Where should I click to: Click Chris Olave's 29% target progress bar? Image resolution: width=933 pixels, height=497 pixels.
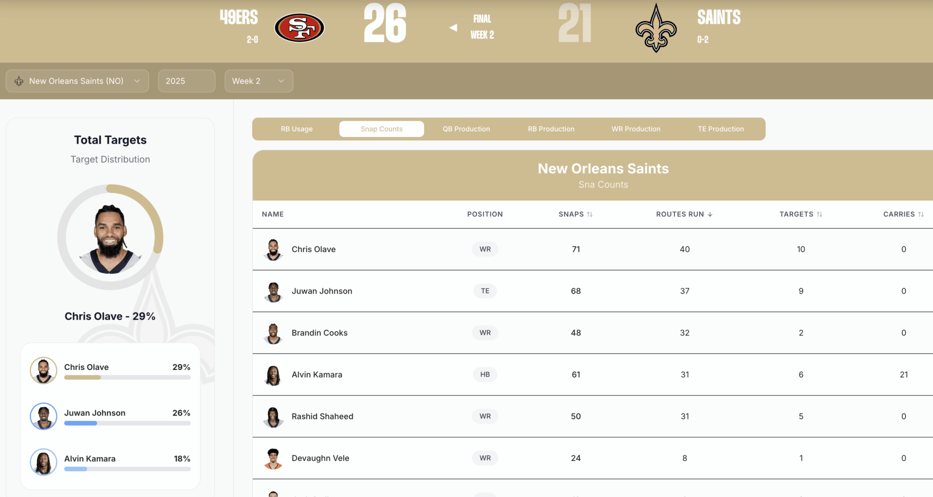coord(127,377)
